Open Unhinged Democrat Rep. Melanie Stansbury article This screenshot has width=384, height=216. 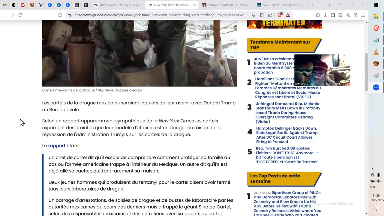tap(288, 112)
